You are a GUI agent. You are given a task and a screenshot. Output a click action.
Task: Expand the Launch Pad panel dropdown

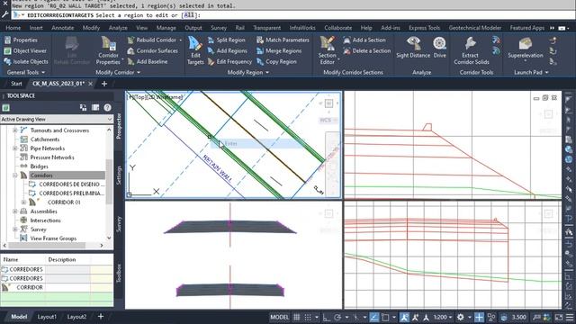click(546, 73)
